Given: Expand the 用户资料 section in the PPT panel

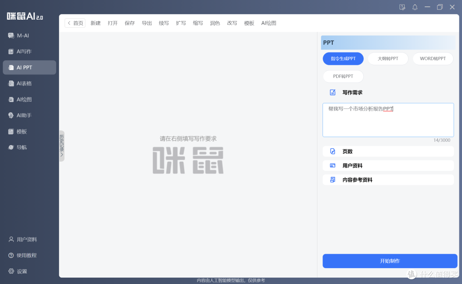Looking at the screenshot, I should 388,165.
